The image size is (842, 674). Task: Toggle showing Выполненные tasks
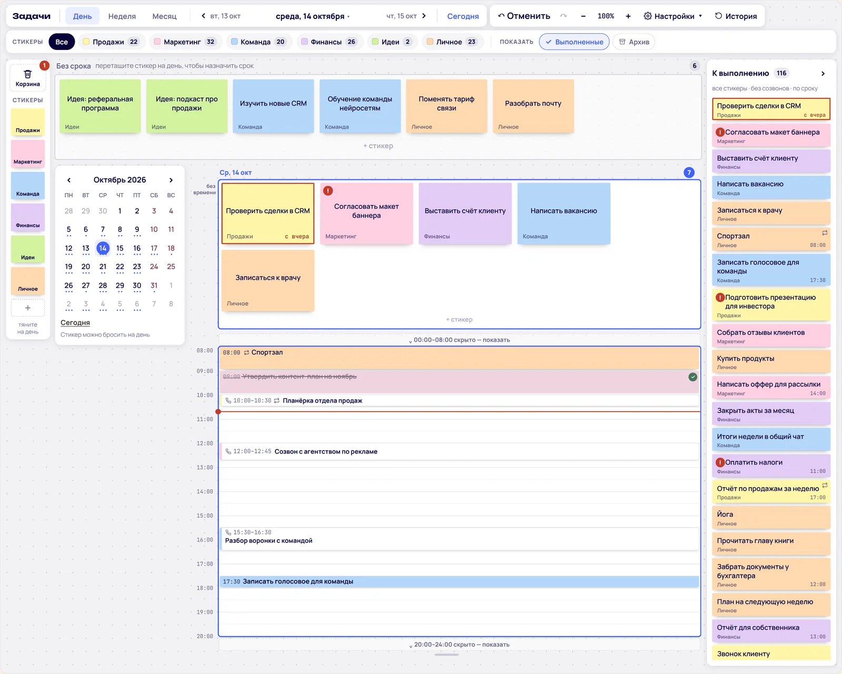tap(574, 42)
